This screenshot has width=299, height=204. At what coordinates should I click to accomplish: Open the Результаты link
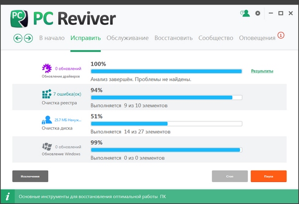click(x=262, y=71)
